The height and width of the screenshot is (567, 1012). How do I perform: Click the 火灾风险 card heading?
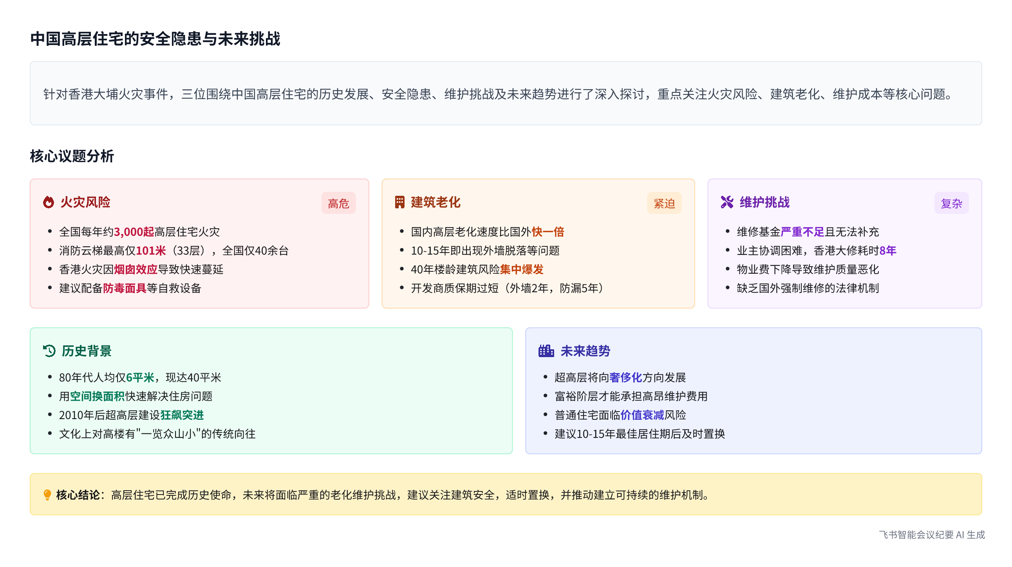(85, 202)
